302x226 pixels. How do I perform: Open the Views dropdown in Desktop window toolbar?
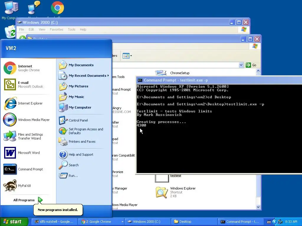127,56
